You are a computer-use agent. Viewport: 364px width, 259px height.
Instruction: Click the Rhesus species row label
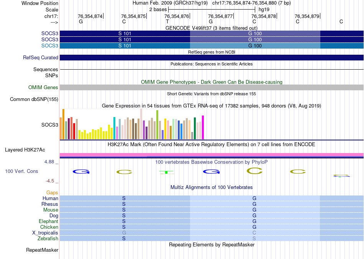coord(50,204)
